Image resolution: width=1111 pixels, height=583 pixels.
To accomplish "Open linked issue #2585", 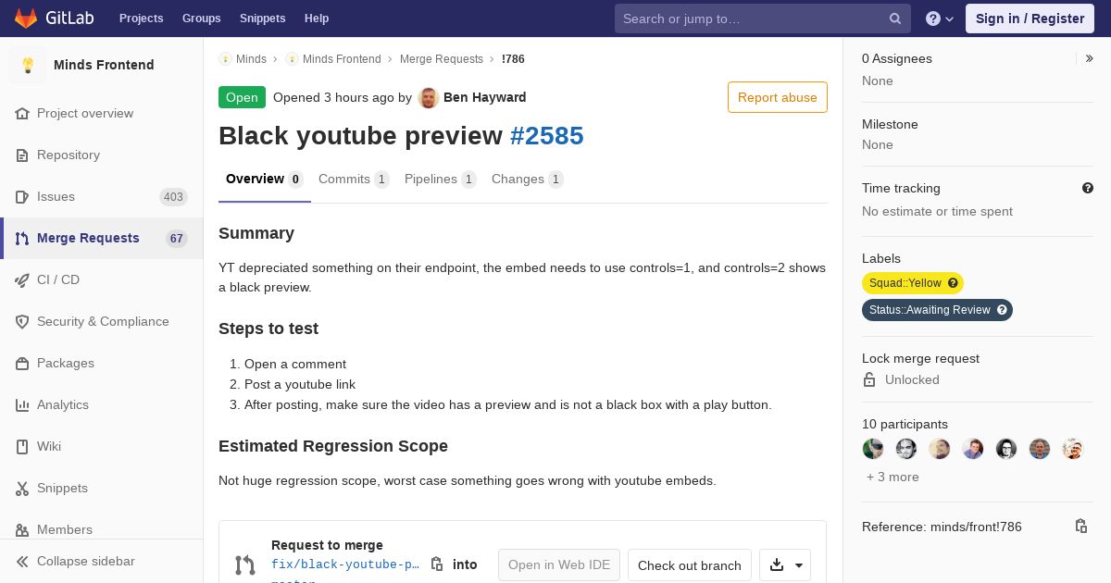I will (546, 136).
